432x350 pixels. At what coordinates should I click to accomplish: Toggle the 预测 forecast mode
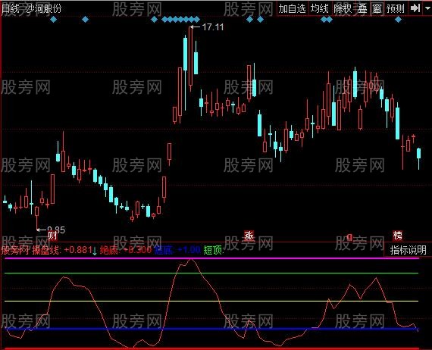pyautogui.click(x=396, y=8)
